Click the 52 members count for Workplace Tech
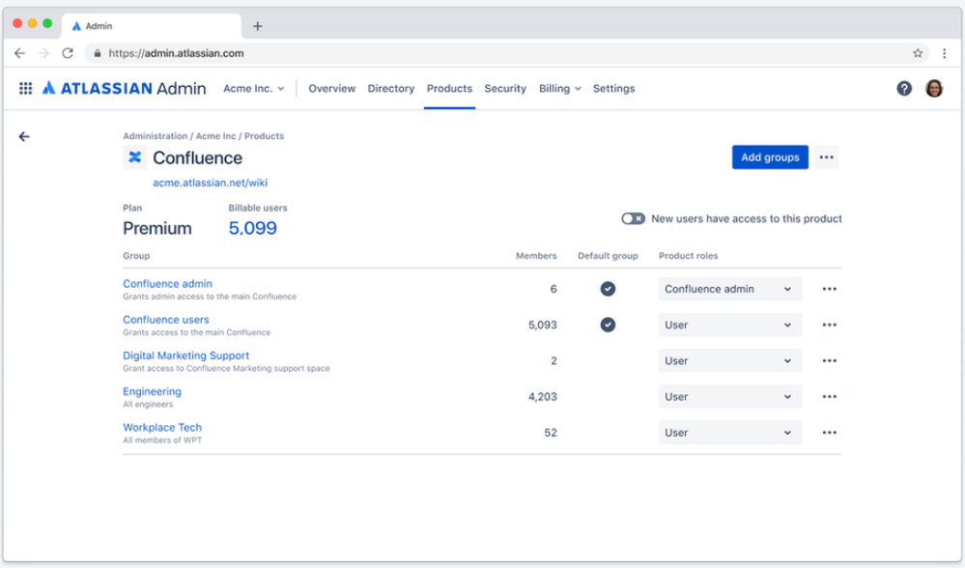The image size is (965, 568). coord(551,433)
